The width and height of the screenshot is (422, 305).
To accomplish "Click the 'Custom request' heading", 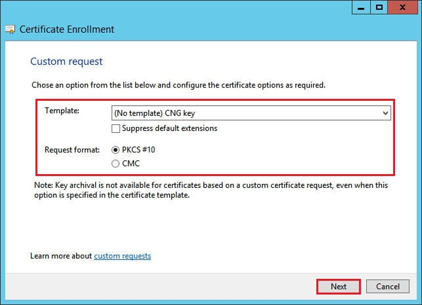I will (66, 61).
